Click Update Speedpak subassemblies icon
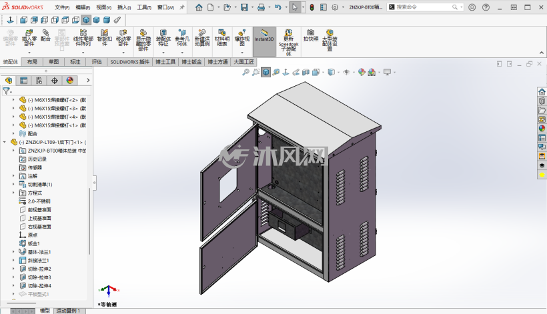547x314 pixels. point(288,43)
